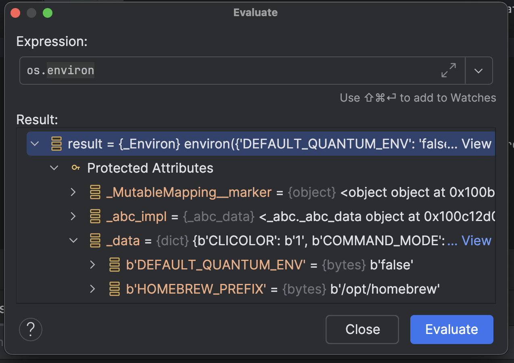The image size is (514, 363).
Task: Click the result variable object icon
Action: click(56, 144)
